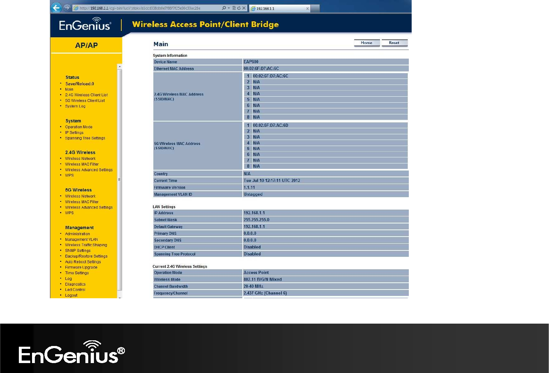Open Wireless MAC Filter under 5G Wireless
The height and width of the screenshot is (373, 549).
pyautogui.click(x=82, y=202)
